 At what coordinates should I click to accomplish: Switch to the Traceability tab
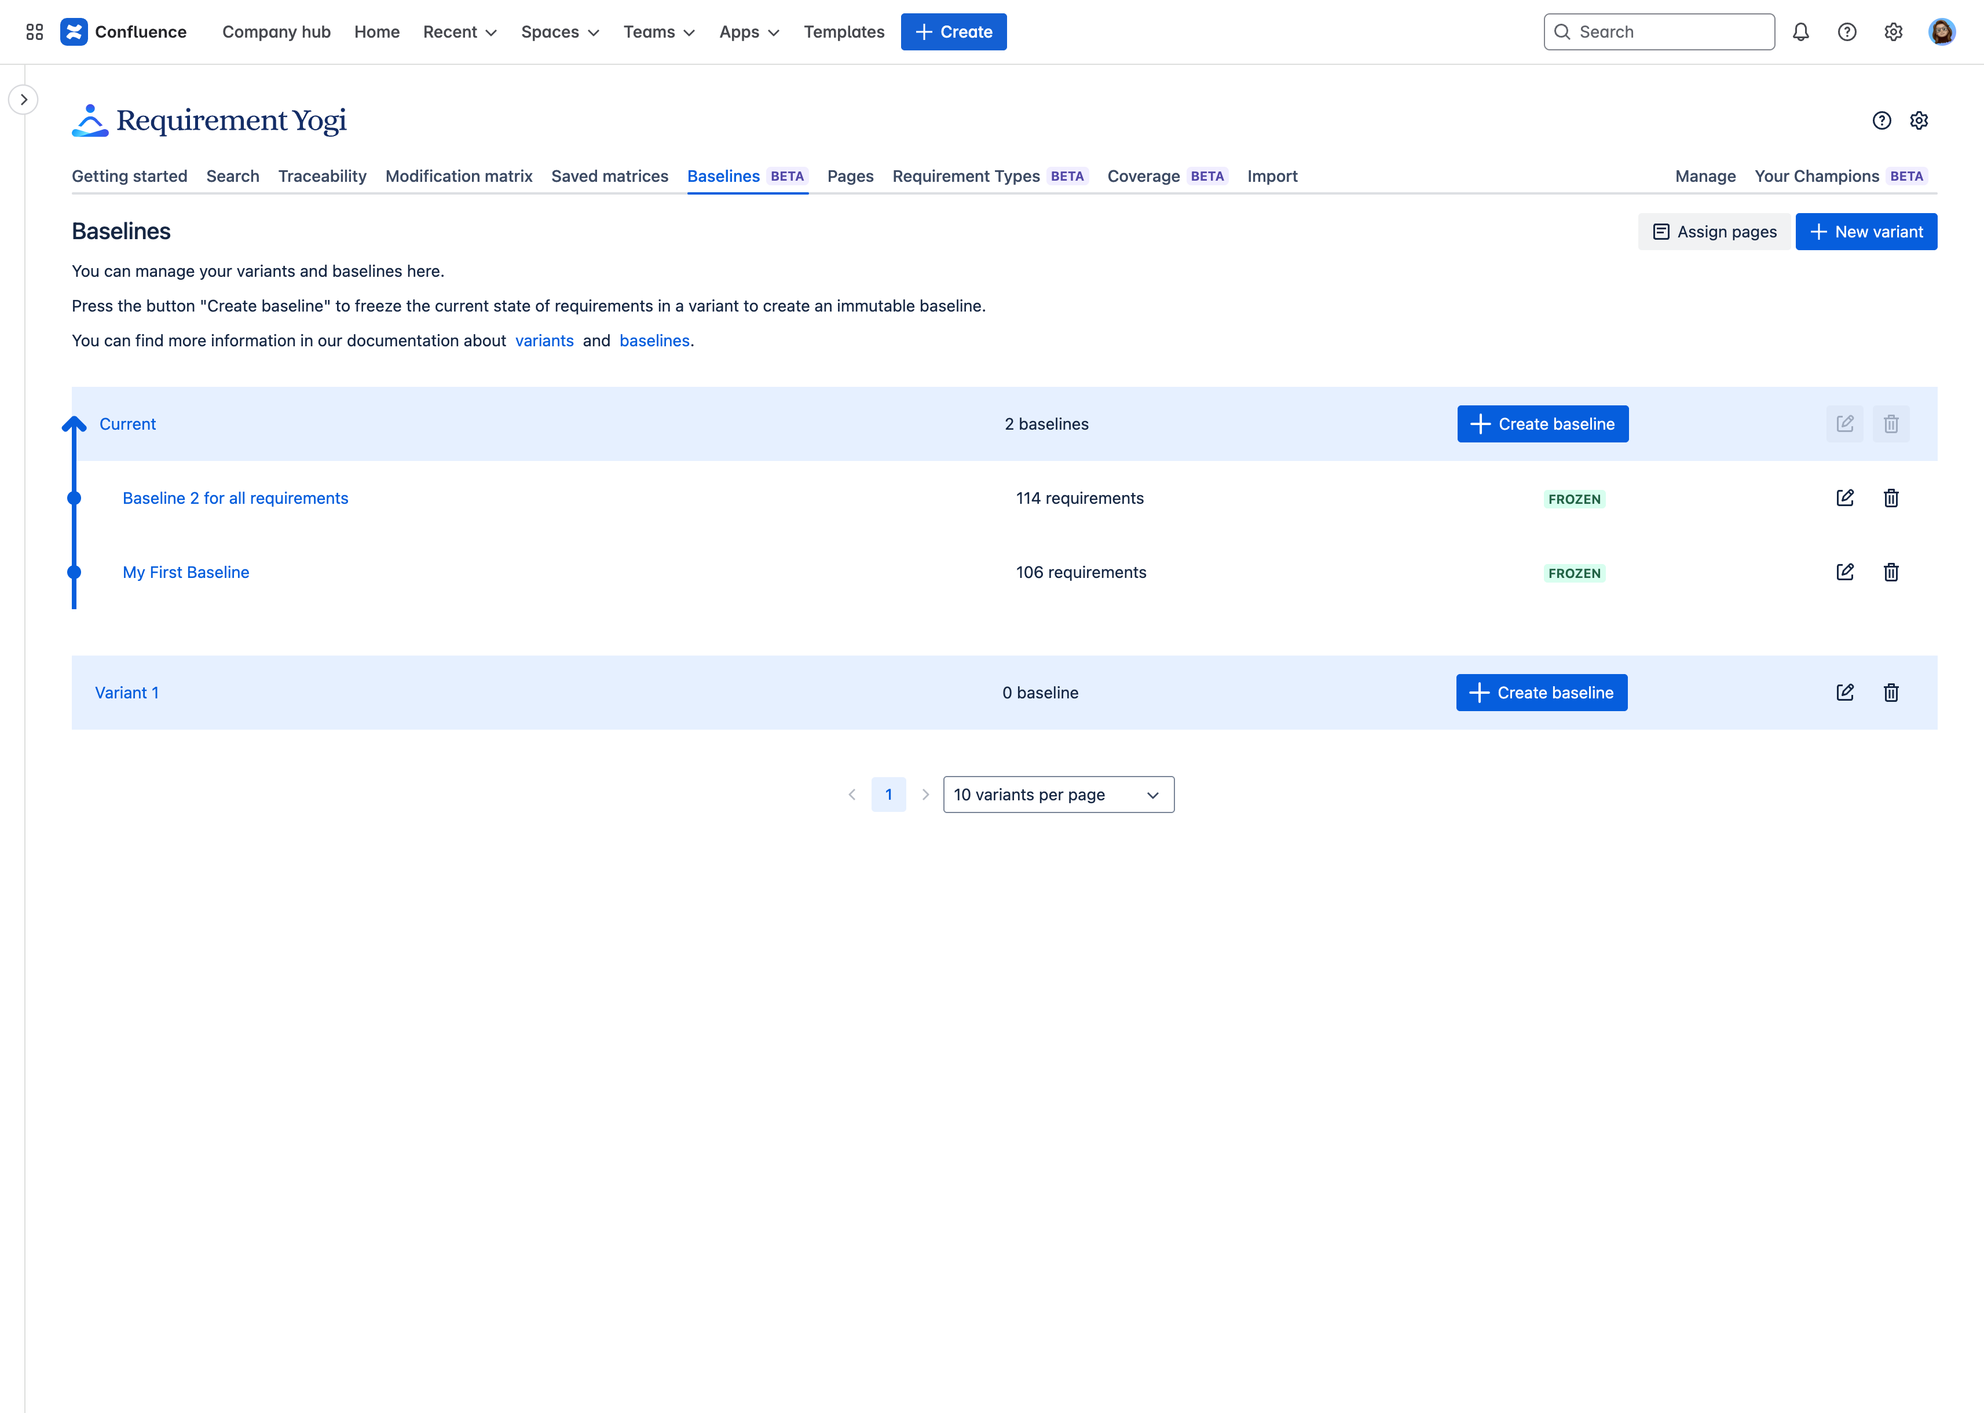click(x=322, y=177)
